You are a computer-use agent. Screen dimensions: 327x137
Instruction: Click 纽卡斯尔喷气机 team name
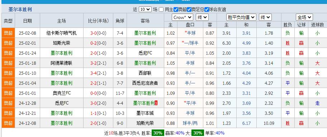62,33
